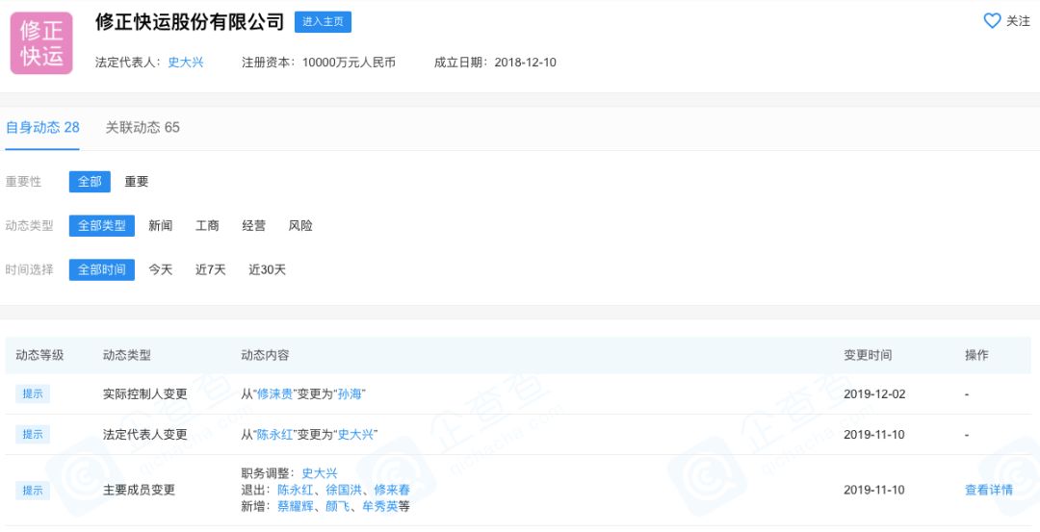Viewport: 1040px width, 532px height.
Task: Click 法定代表人变更 type cell
Action: tap(145, 435)
